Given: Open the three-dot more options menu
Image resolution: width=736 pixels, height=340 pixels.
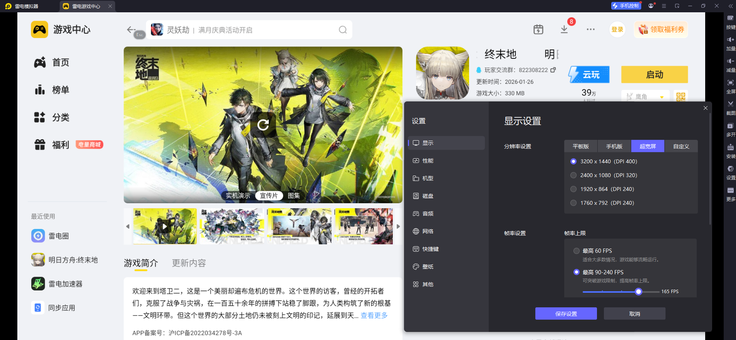Looking at the screenshot, I should (590, 30).
